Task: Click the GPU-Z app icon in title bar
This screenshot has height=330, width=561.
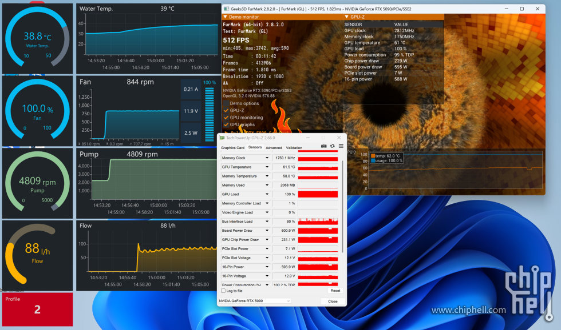Action: [222, 138]
